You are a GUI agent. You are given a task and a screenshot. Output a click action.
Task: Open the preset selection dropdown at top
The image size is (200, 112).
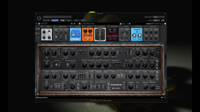coord(57,17)
